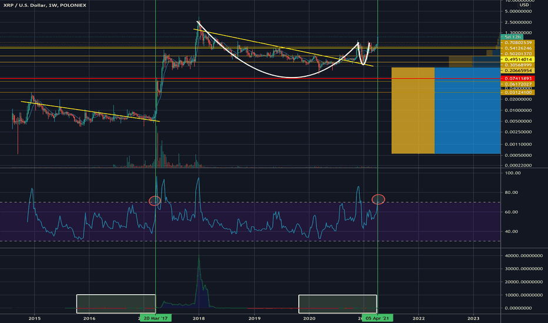This screenshot has height=323, width=548.
Task: Select the large blue rectangle drawing
Action: click(x=467, y=110)
